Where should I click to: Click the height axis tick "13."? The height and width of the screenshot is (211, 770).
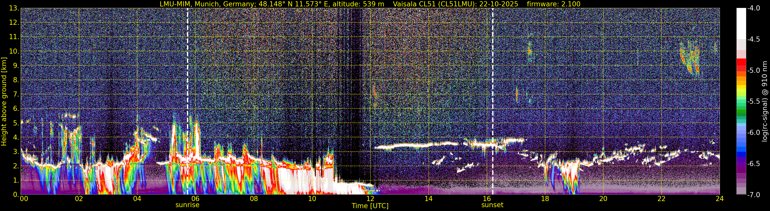14,8
